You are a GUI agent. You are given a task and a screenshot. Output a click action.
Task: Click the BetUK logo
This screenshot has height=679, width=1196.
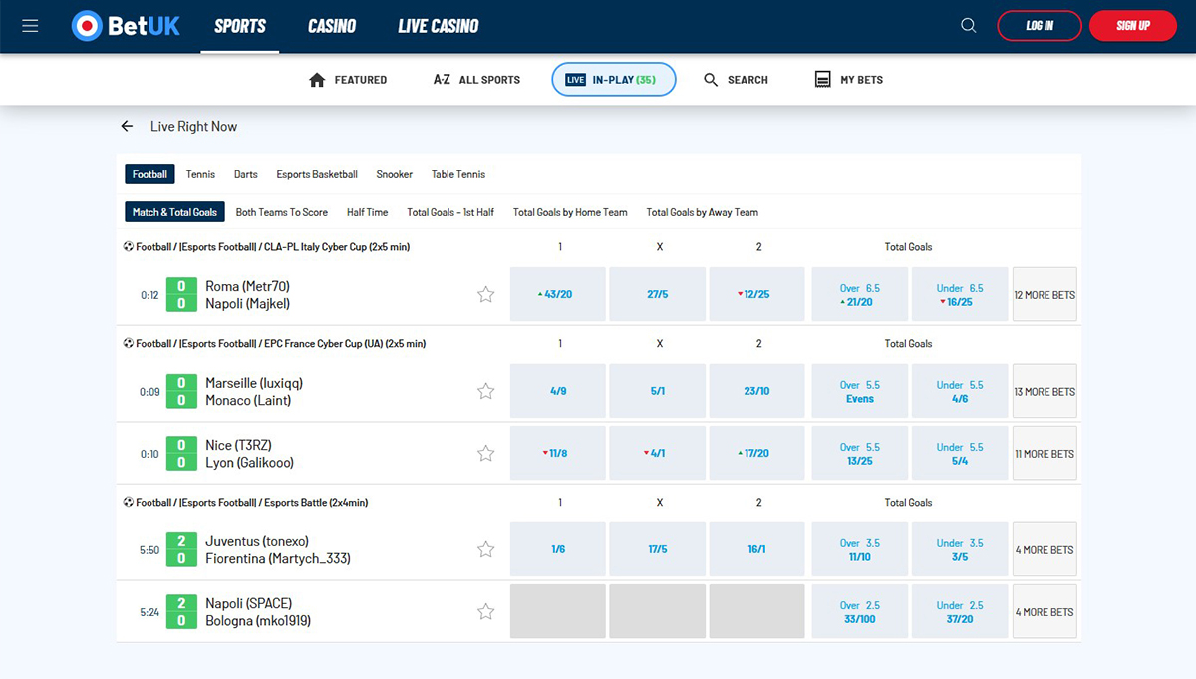pyautogui.click(x=127, y=26)
